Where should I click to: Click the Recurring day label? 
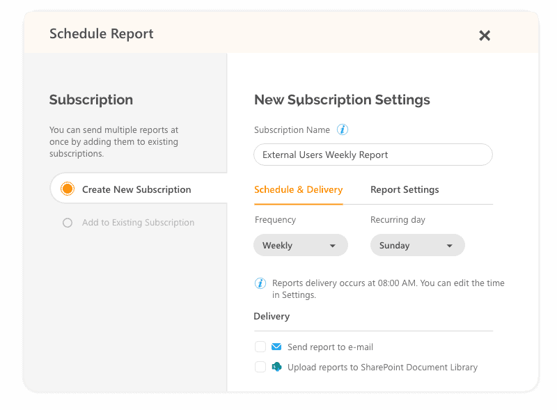point(398,220)
